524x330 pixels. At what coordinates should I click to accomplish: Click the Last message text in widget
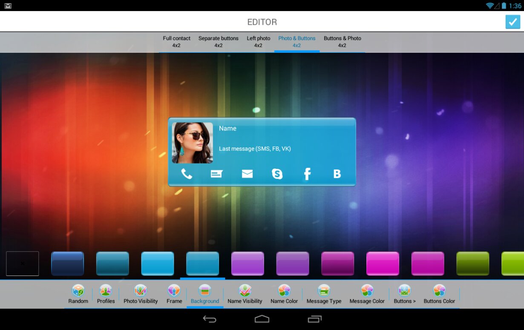click(255, 149)
